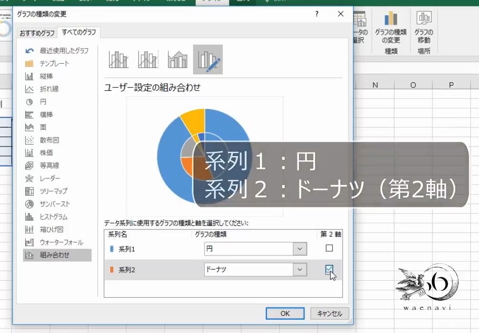Switch to the すべてのグラフ tab
Viewport: 479px width, 333px height.
77,32
